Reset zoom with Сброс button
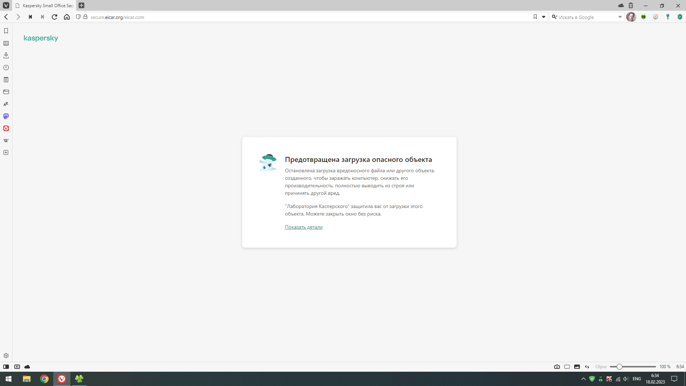This screenshot has height=386, width=686. [x=601, y=367]
